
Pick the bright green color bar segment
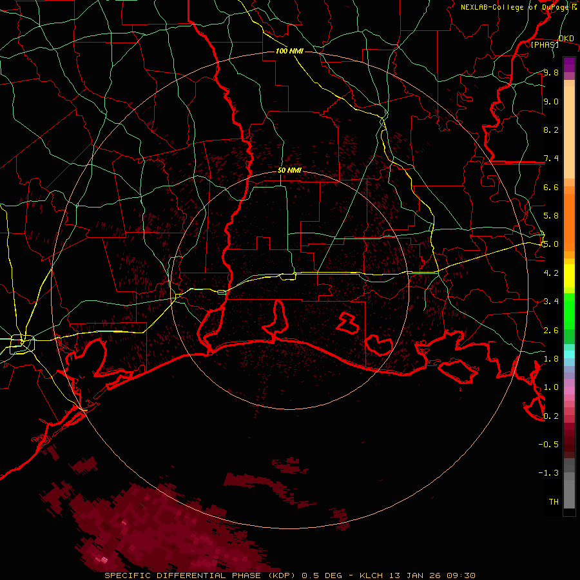569,311
